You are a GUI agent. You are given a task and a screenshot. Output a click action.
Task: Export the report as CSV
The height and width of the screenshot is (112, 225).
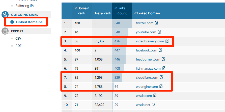click(x=18, y=39)
